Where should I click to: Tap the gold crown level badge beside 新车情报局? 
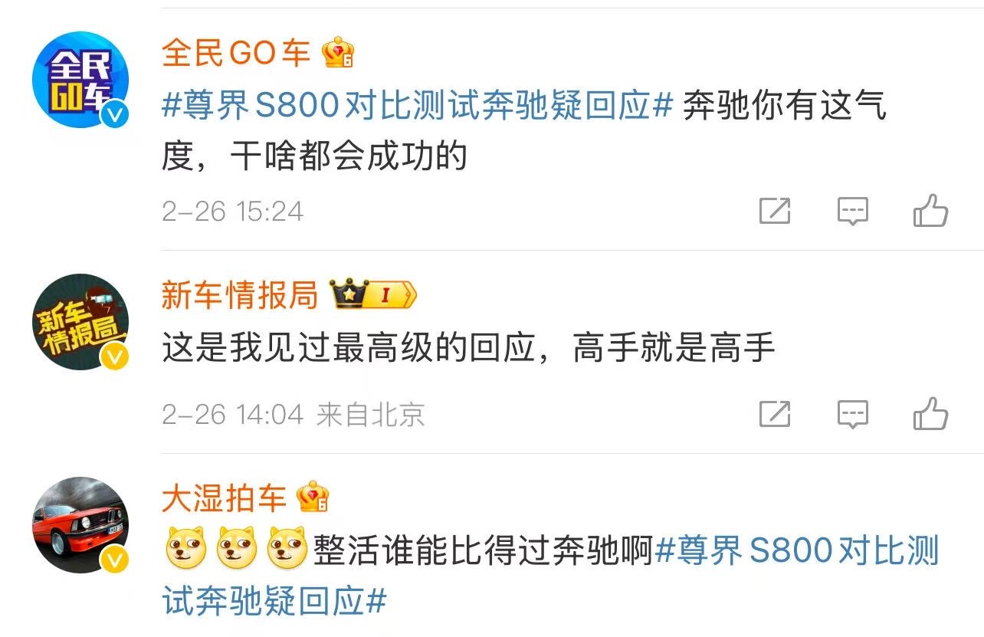coord(372,294)
